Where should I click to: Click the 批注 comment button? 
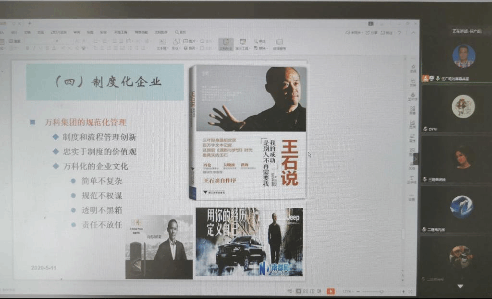click(387, 33)
